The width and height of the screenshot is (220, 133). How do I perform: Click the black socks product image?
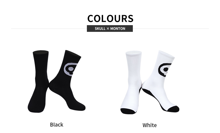coord(57,81)
